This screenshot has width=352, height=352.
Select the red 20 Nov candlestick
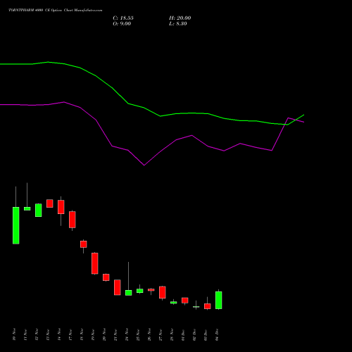[106, 277]
